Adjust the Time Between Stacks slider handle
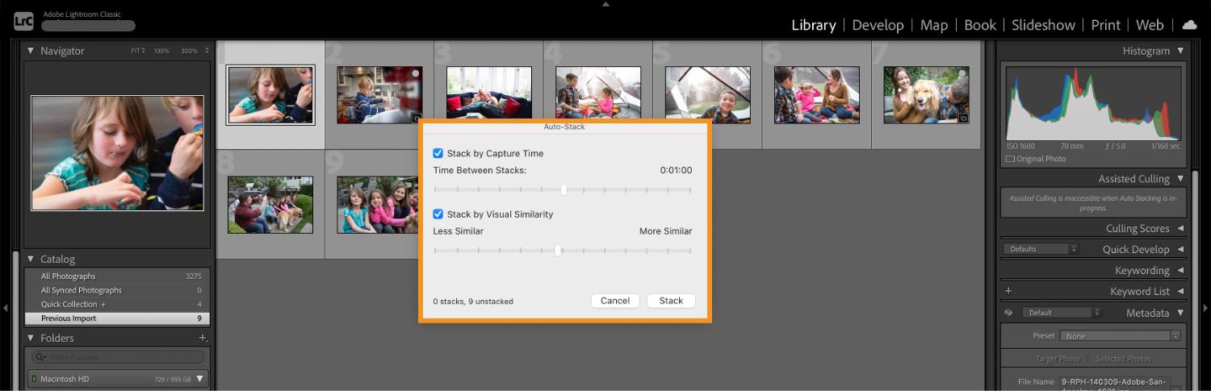Image resolution: width=1211 pixels, height=391 pixels. coord(564,190)
